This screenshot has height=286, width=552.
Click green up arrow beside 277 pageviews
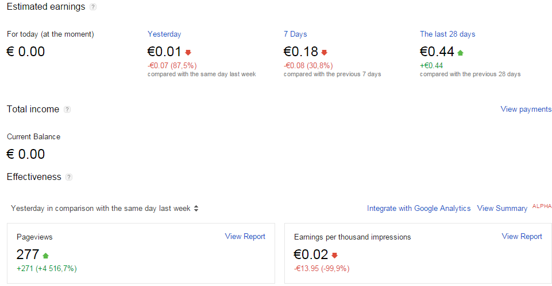pyautogui.click(x=46, y=256)
